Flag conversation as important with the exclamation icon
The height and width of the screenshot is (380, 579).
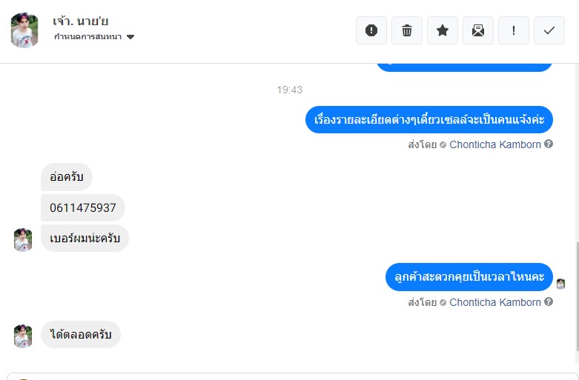coord(514,30)
